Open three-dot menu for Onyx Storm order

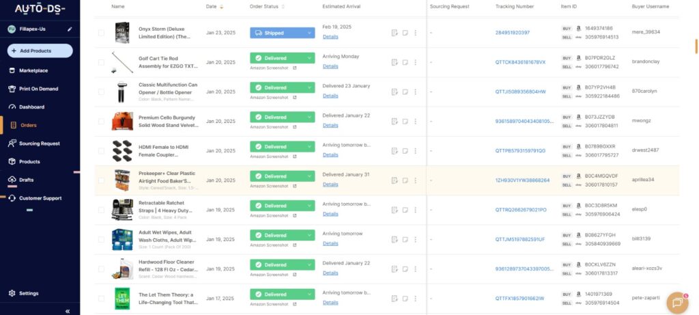click(415, 33)
